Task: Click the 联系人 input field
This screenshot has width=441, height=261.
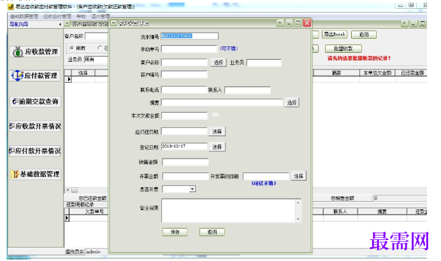Action: tap(247, 90)
